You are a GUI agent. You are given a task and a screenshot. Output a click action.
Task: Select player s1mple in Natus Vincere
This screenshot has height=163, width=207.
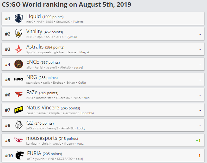[x=54, y=113]
